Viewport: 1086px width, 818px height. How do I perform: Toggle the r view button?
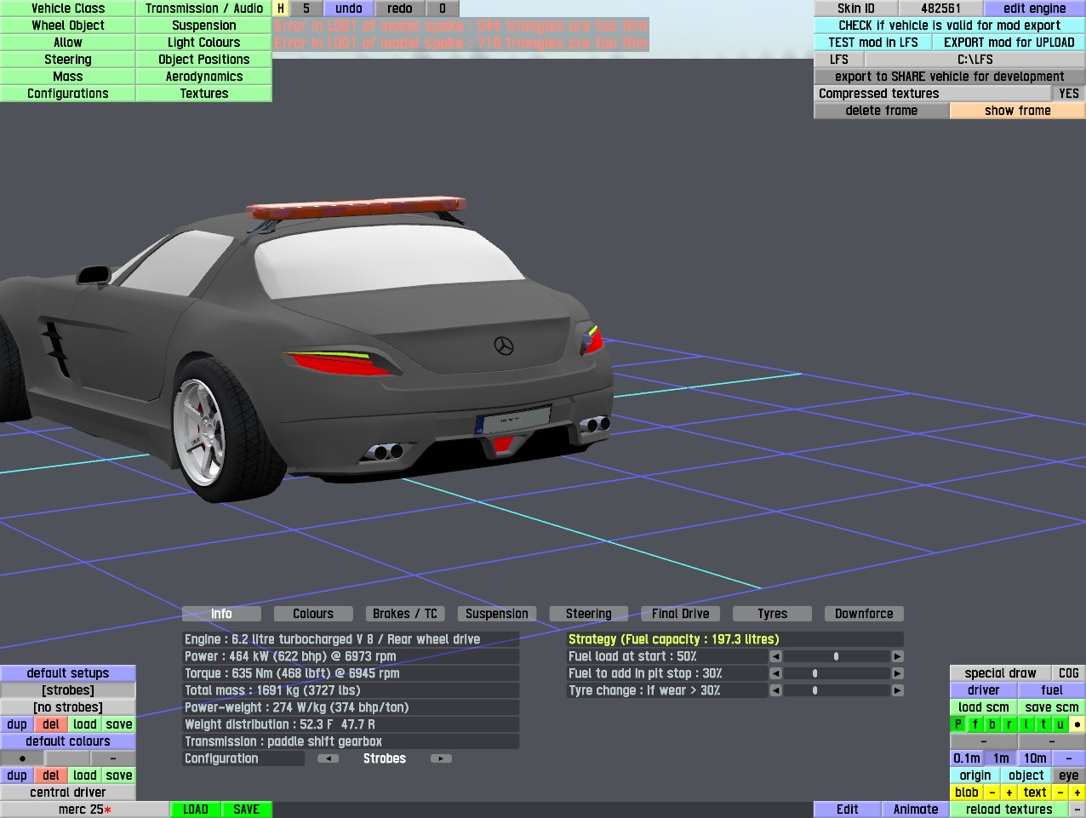tap(1009, 724)
